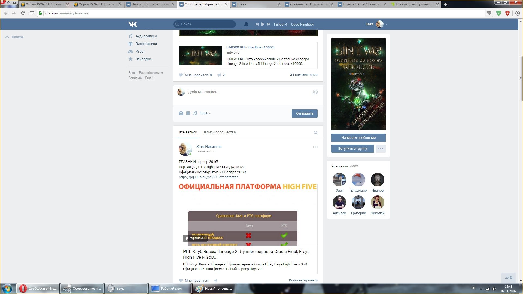This screenshot has height=294, width=523.
Task: Attach a photo with camera icon
Action: tap(181, 113)
